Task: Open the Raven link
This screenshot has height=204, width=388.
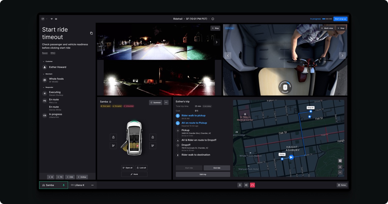Action: [x=45, y=53]
